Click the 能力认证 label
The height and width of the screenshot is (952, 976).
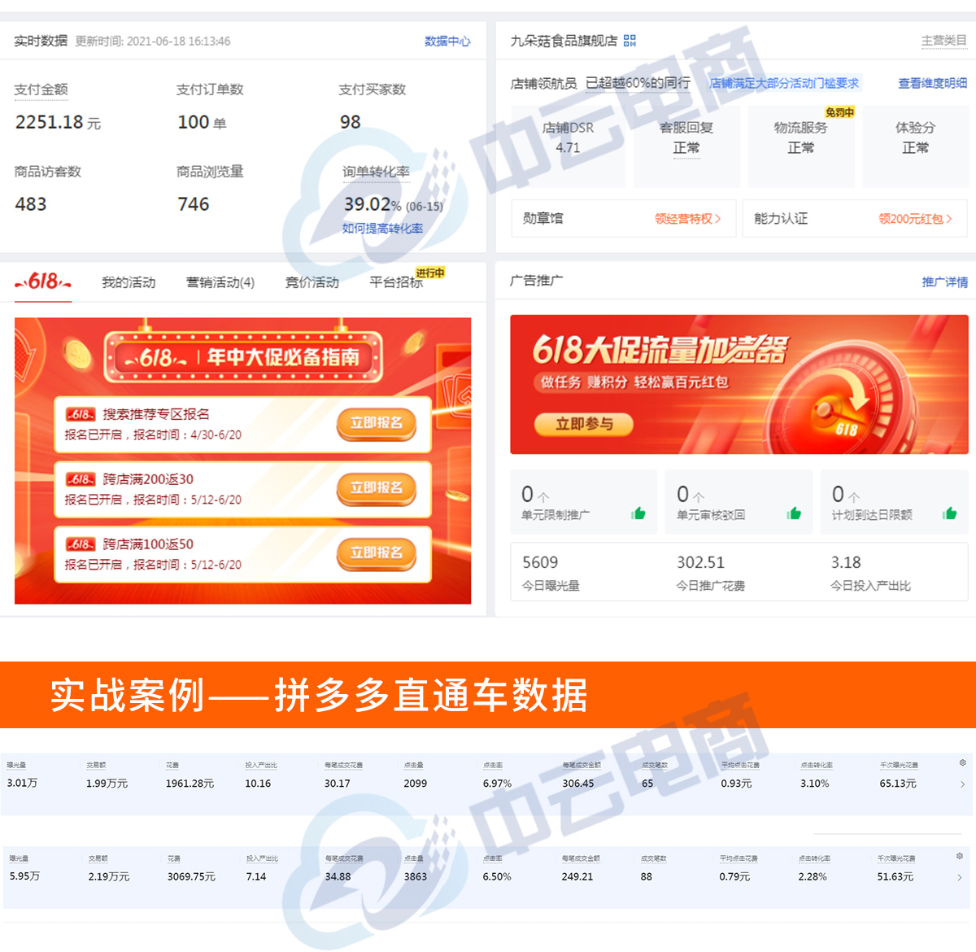tap(781, 218)
